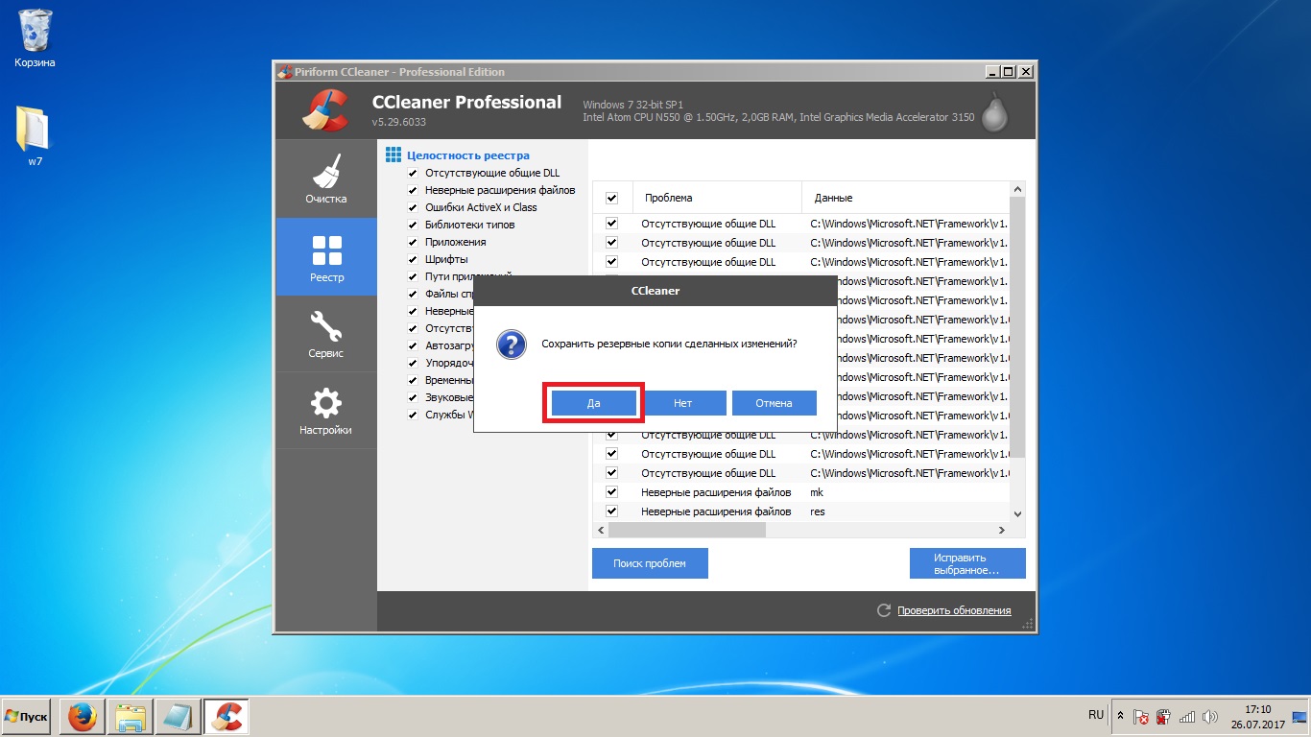1311x737 pixels.
Task: Uncheck the checkbox of the mk row
Action: pos(611,492)
